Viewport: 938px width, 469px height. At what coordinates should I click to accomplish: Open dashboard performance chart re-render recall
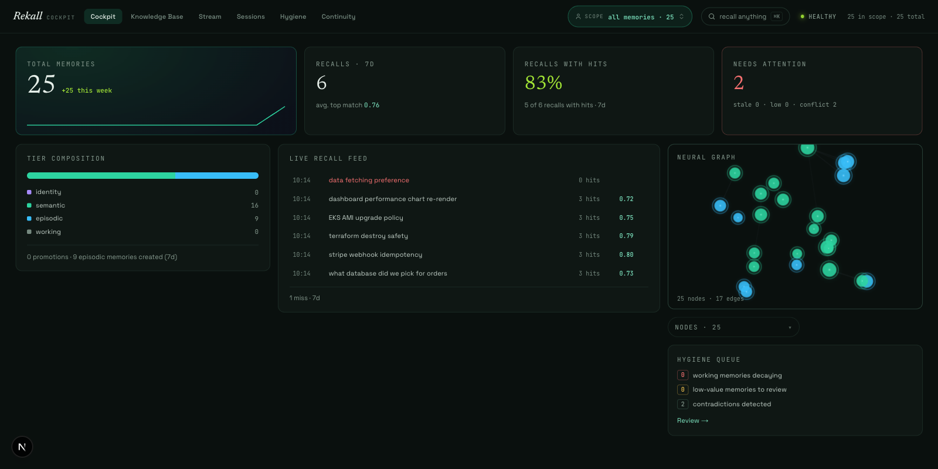[469, 199]
